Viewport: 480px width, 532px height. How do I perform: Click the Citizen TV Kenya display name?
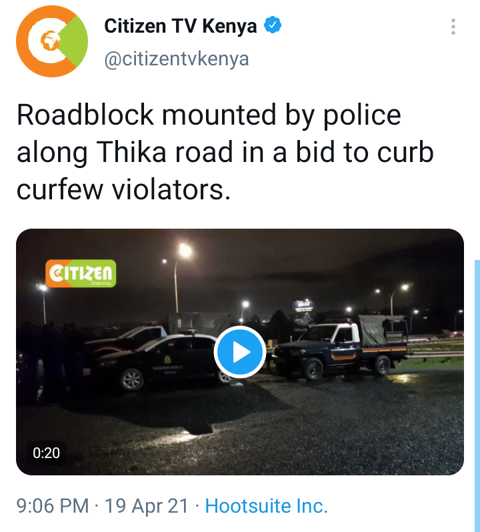pos(181,26)
